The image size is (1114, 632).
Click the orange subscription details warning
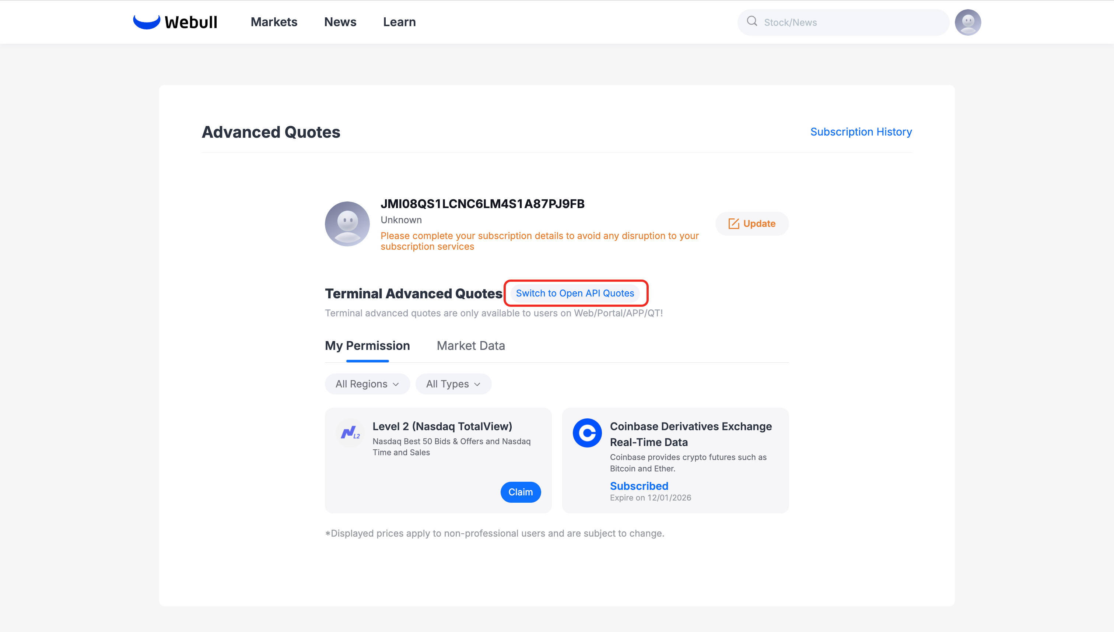click(x=540, y=241)
